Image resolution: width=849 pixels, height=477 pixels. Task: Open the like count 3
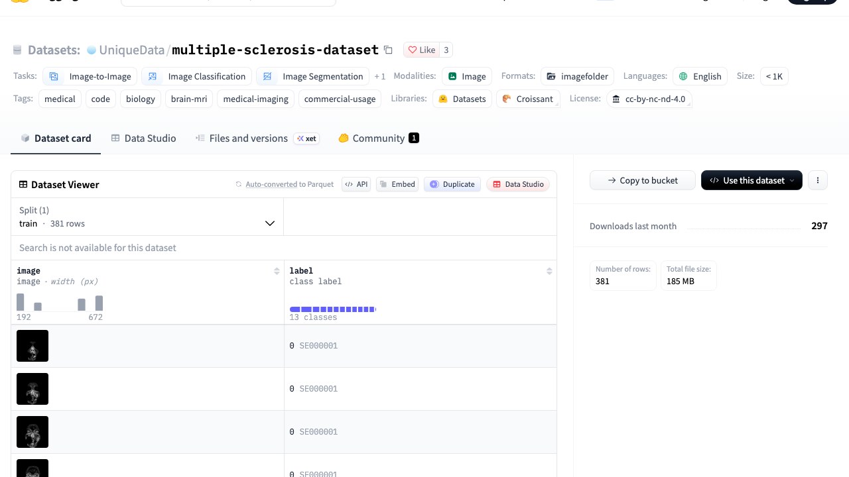coord(446,50)
